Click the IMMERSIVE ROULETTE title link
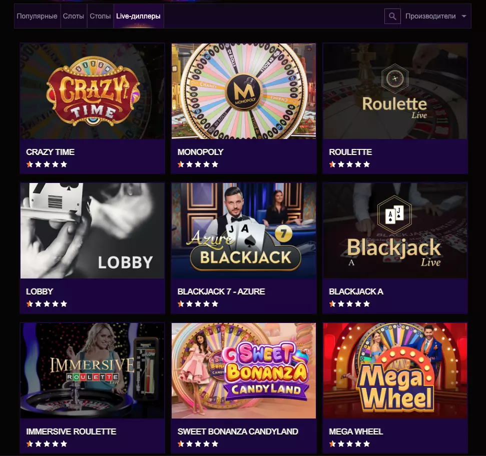The image size is (486, 456). coord(71,431)
